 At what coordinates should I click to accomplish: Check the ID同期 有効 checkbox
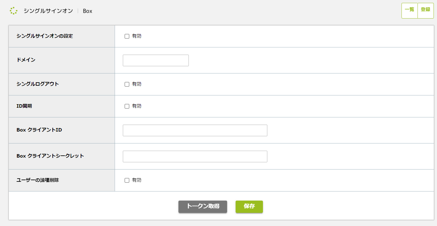127,106
